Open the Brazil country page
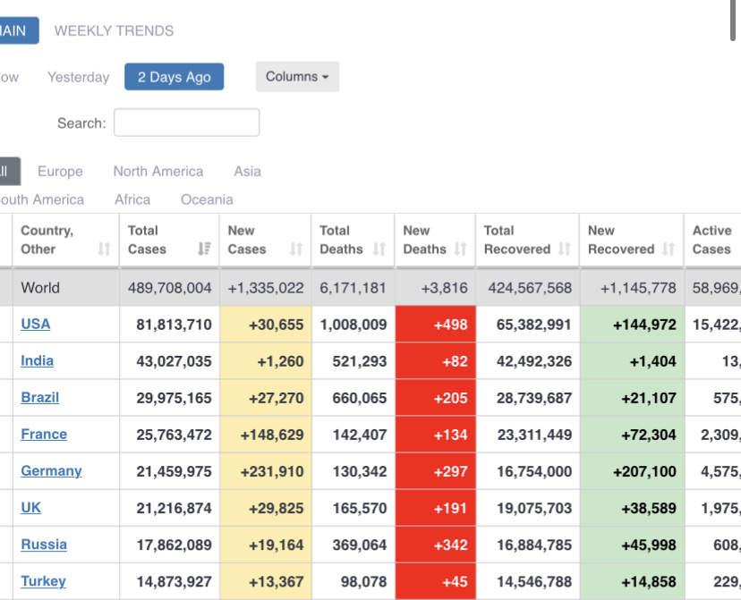The image size is (741, 600). click(40, 397)
